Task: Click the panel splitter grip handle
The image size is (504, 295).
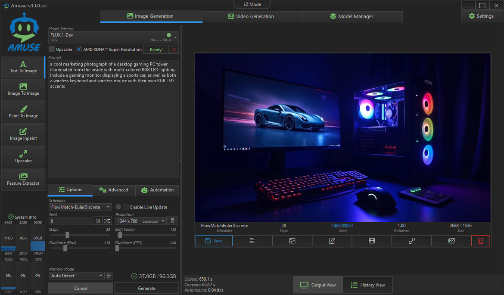Action: (x=181, y=160)
